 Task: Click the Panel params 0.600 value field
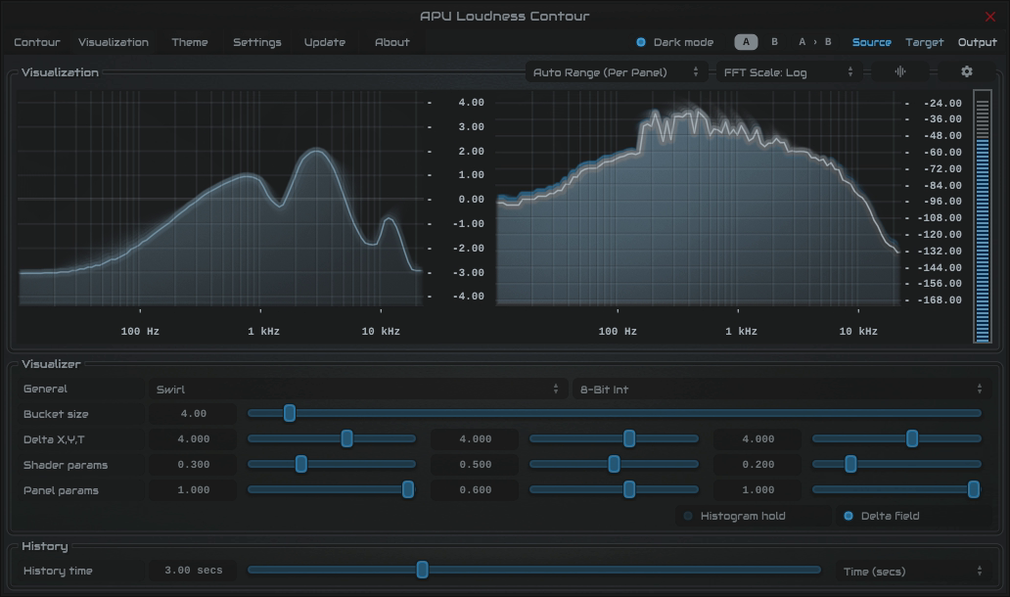coord(476,490)
